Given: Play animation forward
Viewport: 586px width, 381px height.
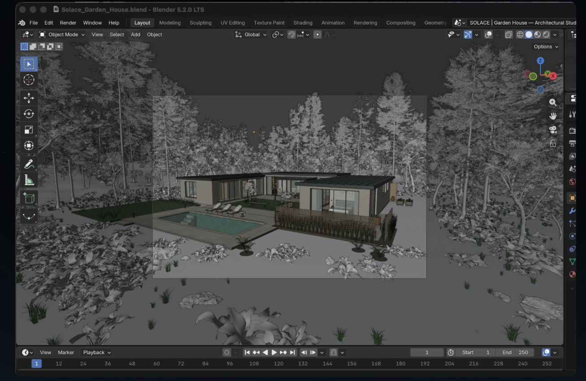Looking at the screenshot, I should point(274,352).
